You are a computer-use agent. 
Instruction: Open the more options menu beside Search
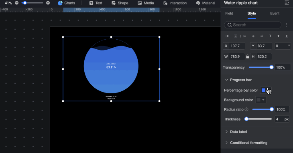(286, 25)
